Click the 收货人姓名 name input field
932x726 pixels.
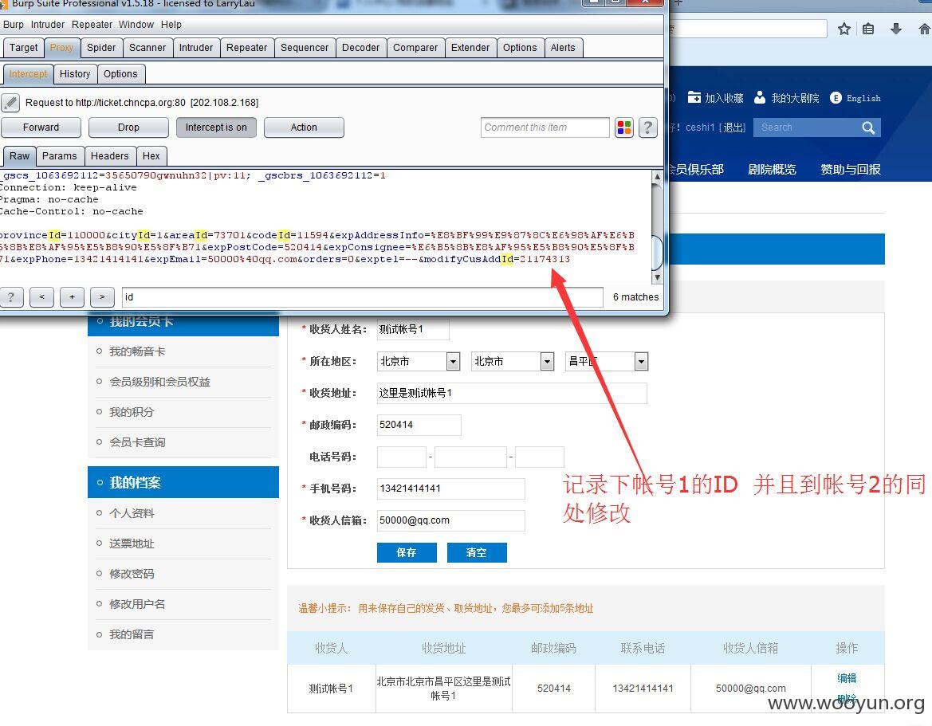pos(413,329)
